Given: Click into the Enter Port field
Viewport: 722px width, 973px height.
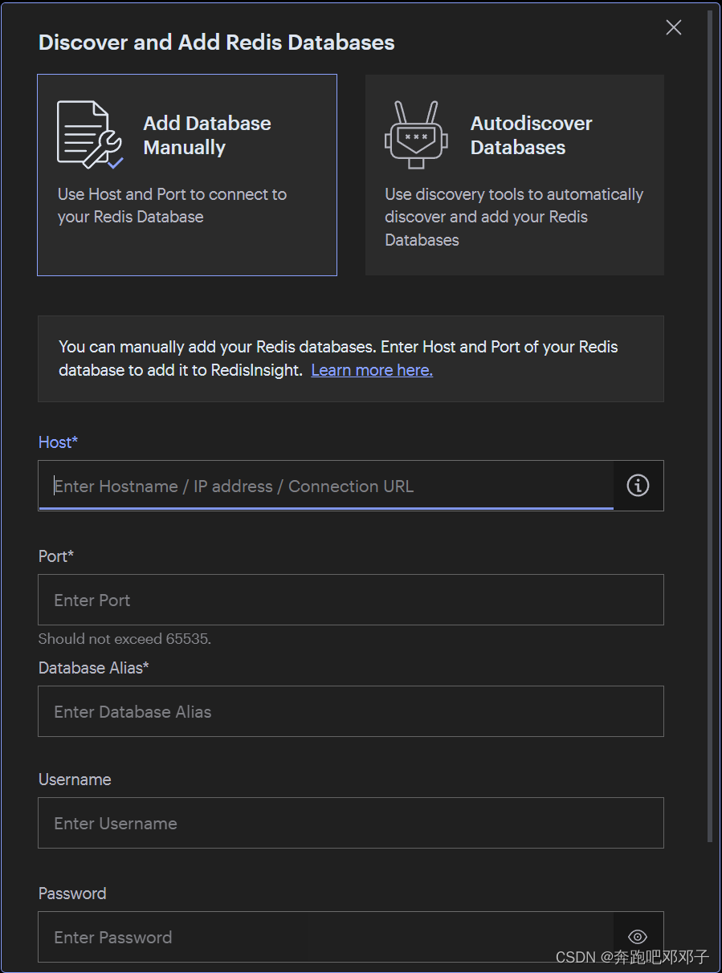Looking at the screenshot, I should pos(351,600).
